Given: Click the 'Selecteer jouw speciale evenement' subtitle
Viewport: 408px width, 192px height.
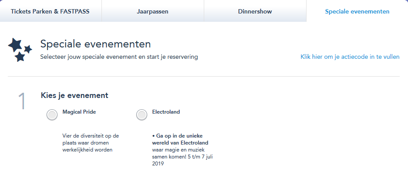Looking at the screenshot, I should click(119, 57).
